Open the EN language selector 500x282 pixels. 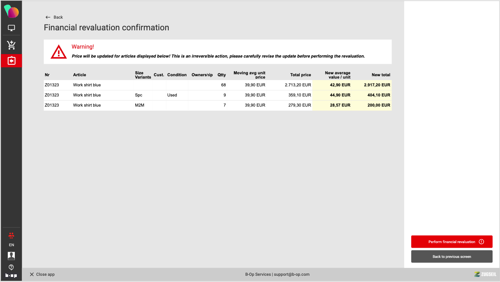(11, 245)
